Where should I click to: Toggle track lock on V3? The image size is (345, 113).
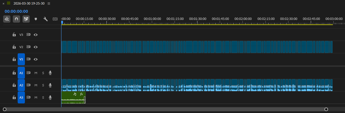tap(14, 35)
